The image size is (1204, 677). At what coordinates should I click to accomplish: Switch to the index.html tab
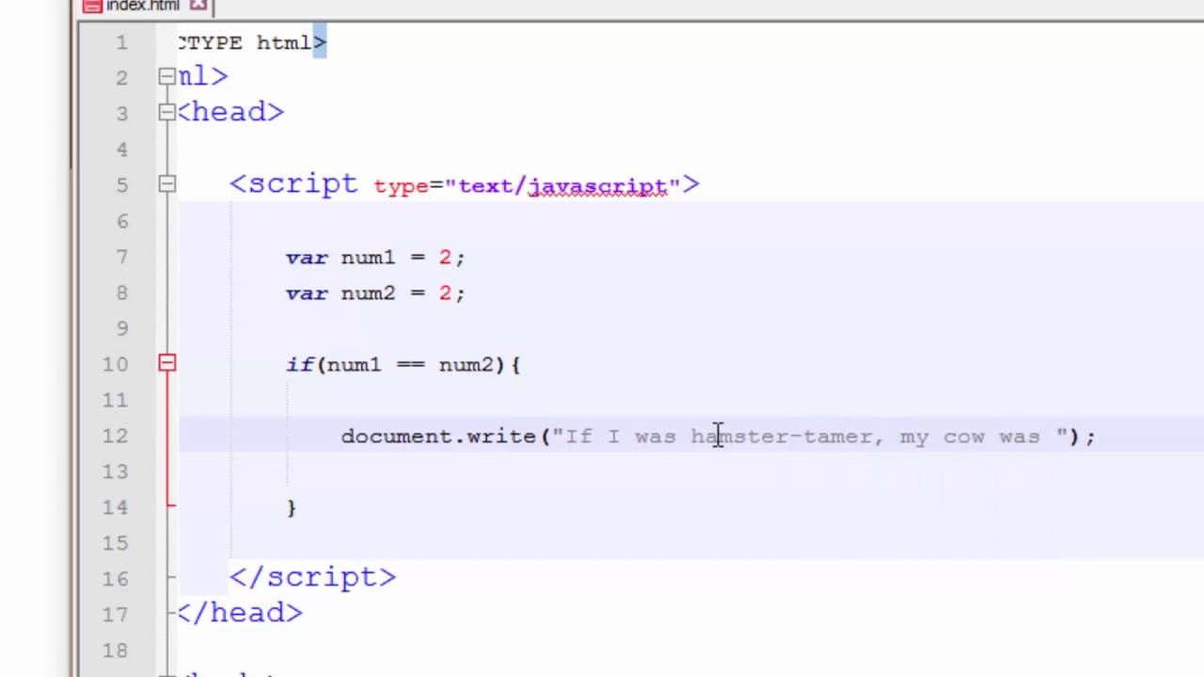[142, 6]
